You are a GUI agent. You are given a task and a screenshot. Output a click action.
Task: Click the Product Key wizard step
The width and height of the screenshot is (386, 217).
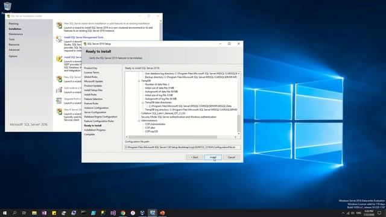pyautogui.click(x=90, y=68)
